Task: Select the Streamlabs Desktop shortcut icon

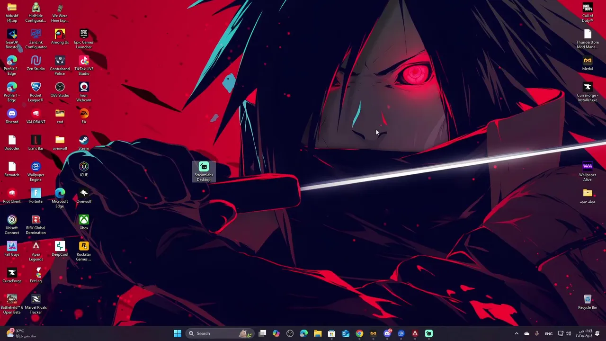Action: coord(204,172)
